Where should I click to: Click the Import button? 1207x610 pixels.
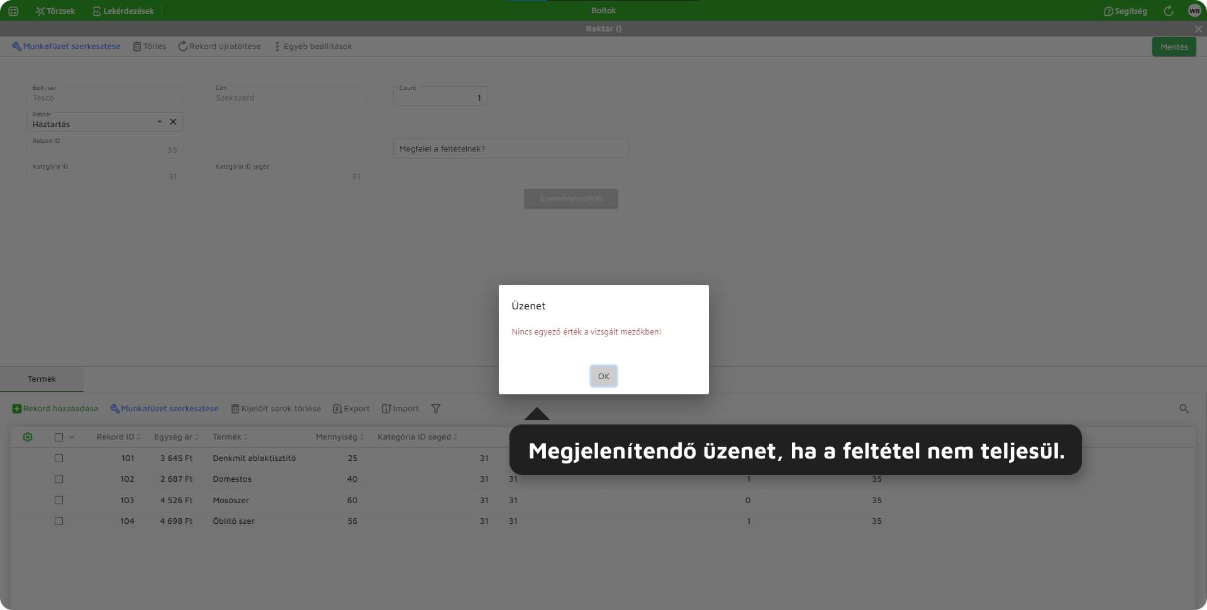tap(400, 409)
